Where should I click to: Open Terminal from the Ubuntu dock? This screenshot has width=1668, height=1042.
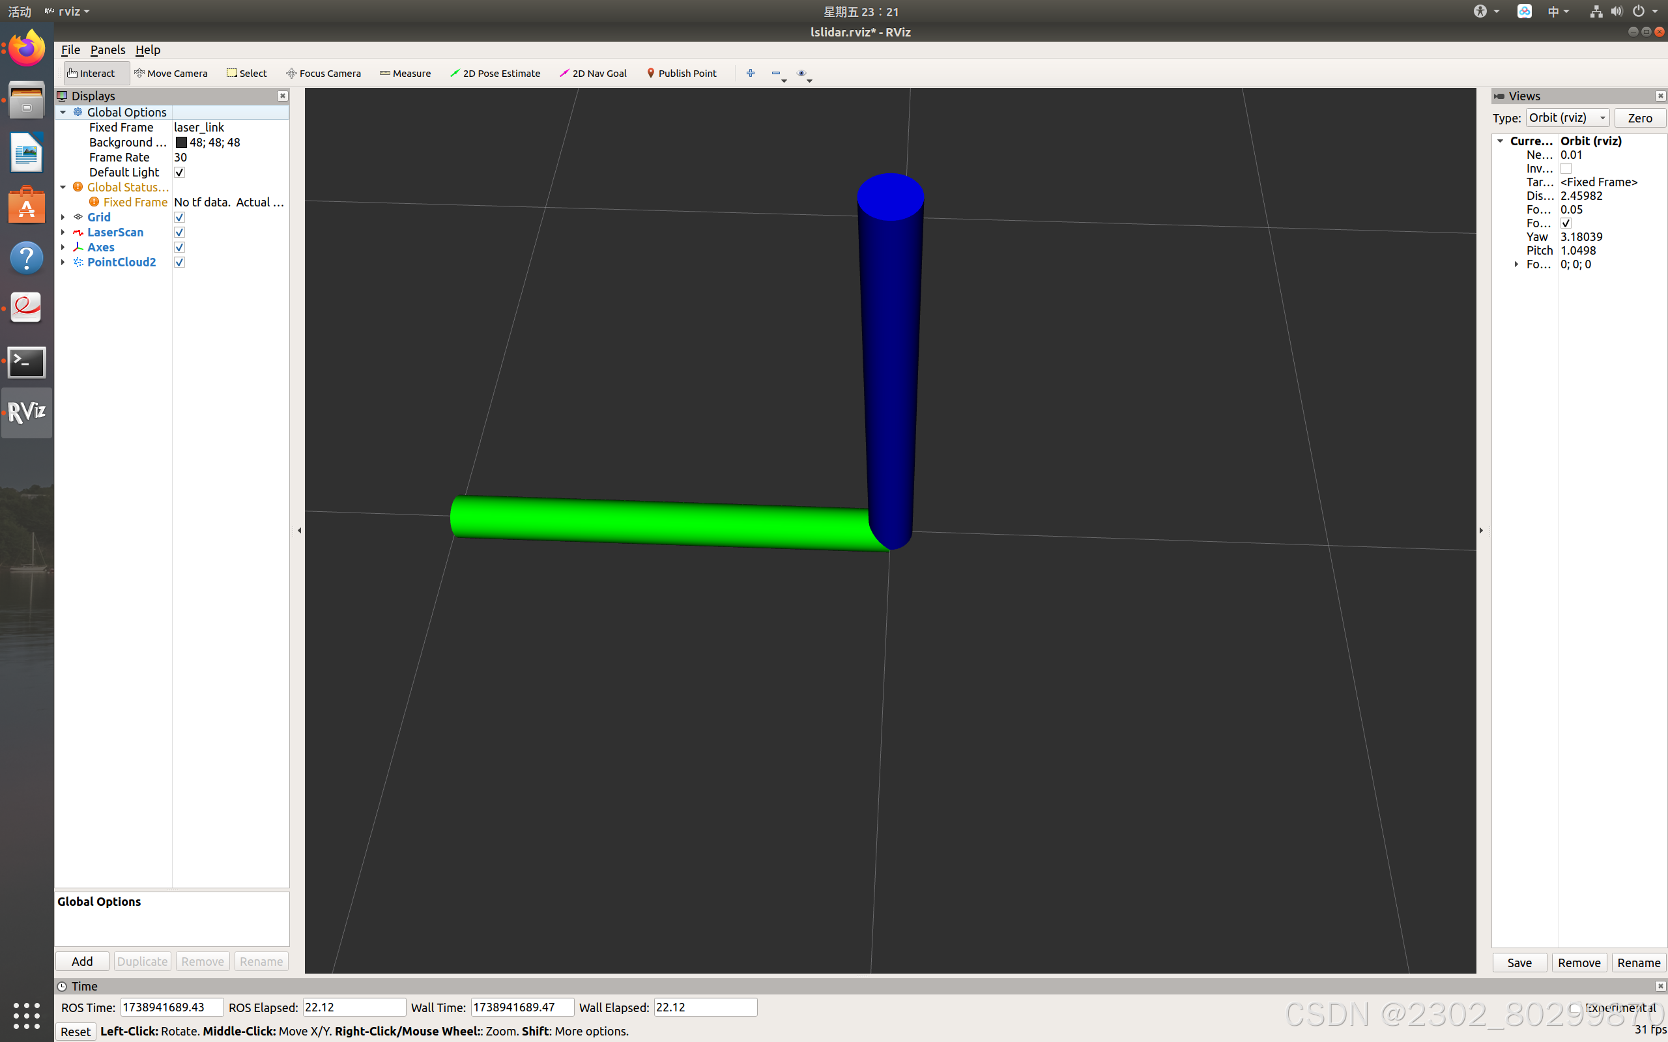26,362
